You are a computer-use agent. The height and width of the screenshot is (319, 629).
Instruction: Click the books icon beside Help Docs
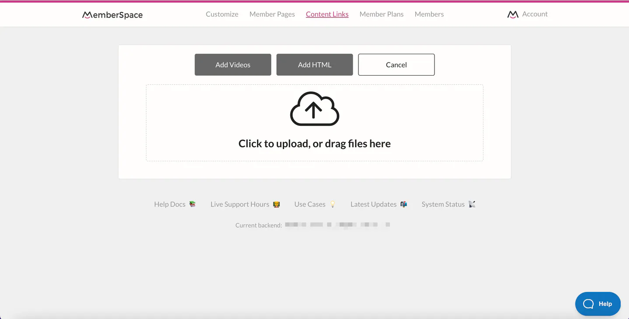(192, 204)
